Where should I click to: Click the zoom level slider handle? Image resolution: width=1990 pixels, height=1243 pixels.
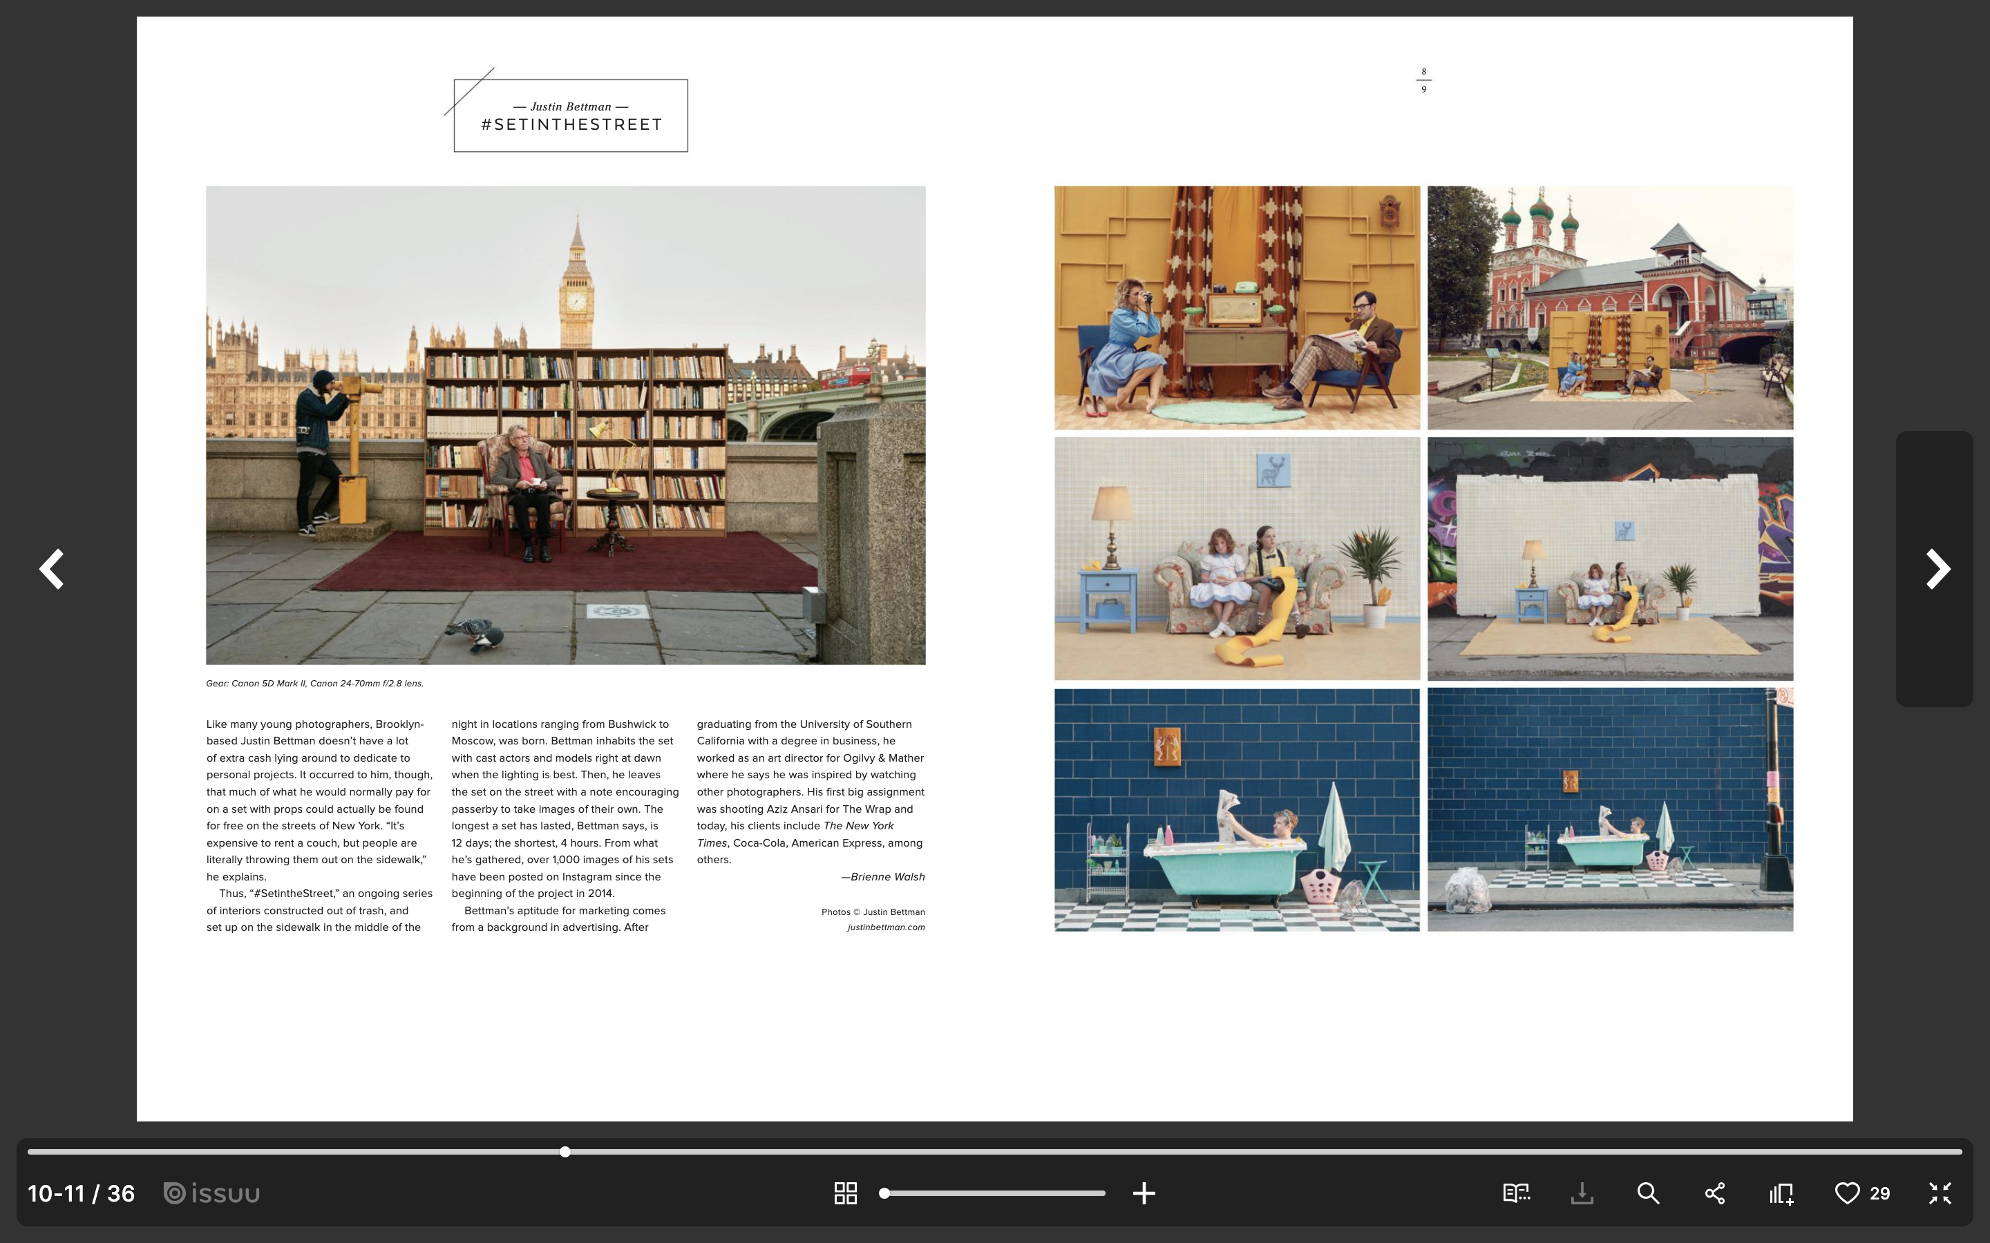pos(884,1193)
